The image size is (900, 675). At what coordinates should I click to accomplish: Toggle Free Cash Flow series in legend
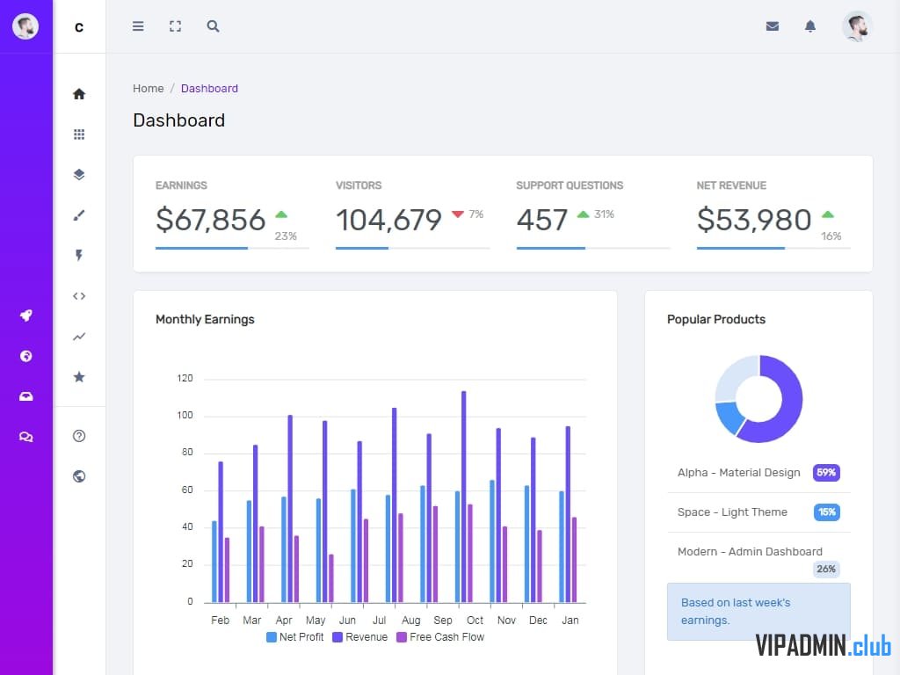pos(440,637)
